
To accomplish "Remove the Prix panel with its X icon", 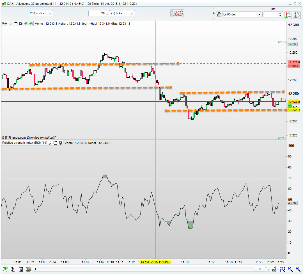I will tap(20, 24).
